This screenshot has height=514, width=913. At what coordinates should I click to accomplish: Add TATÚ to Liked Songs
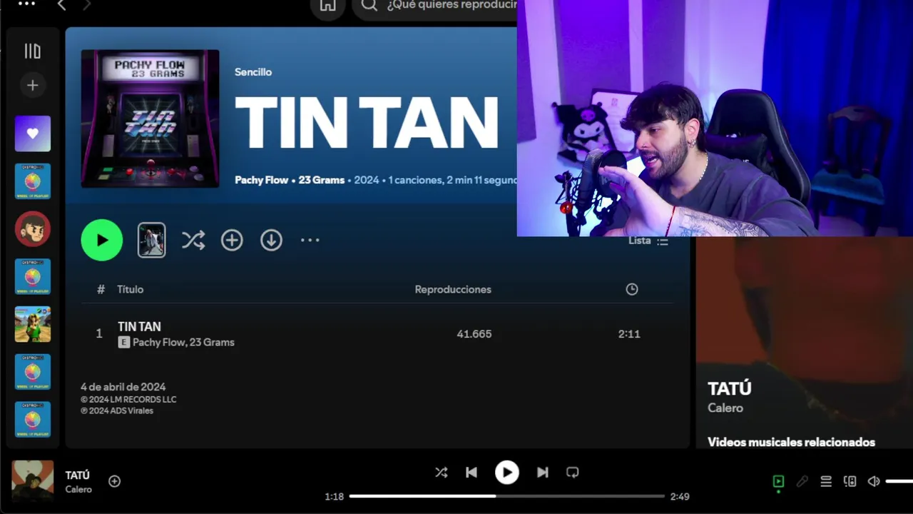coord(114,481)
